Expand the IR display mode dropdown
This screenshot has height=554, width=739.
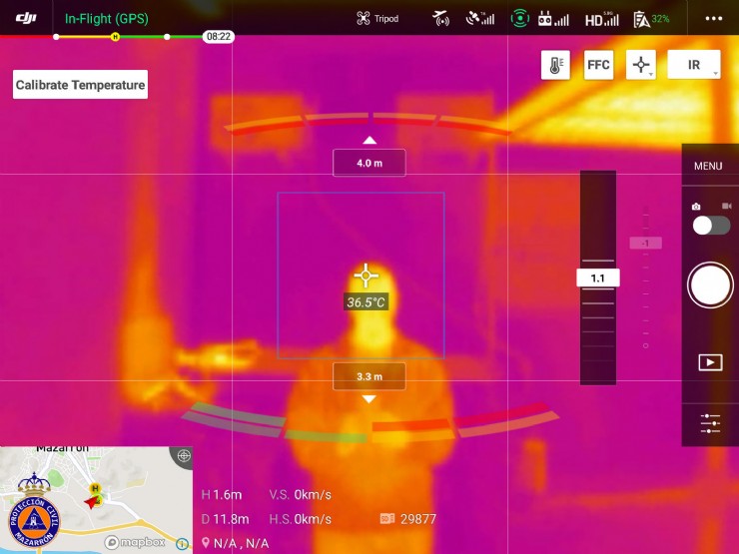click(694, 65)
